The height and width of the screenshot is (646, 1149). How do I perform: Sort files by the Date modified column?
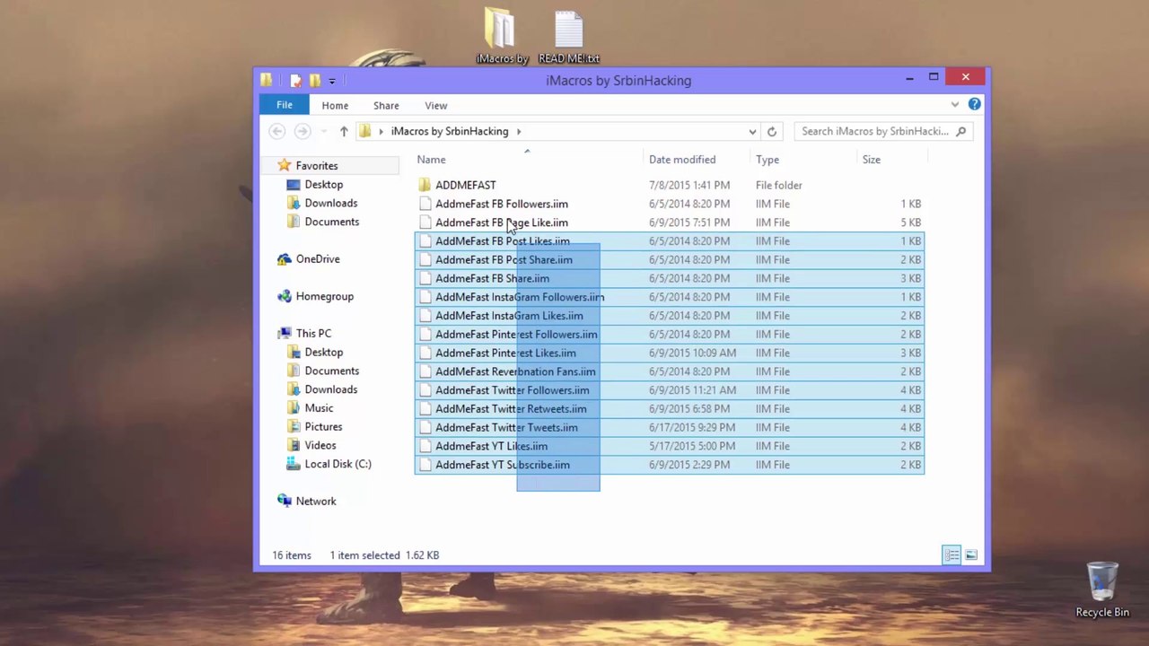pos(682,160)
